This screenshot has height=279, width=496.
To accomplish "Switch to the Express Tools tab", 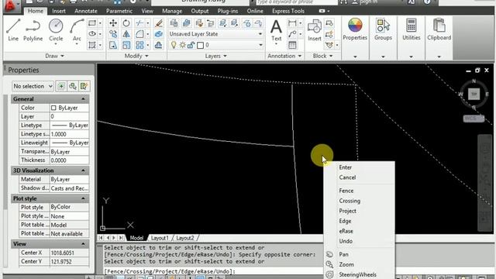I will [288, 11].
